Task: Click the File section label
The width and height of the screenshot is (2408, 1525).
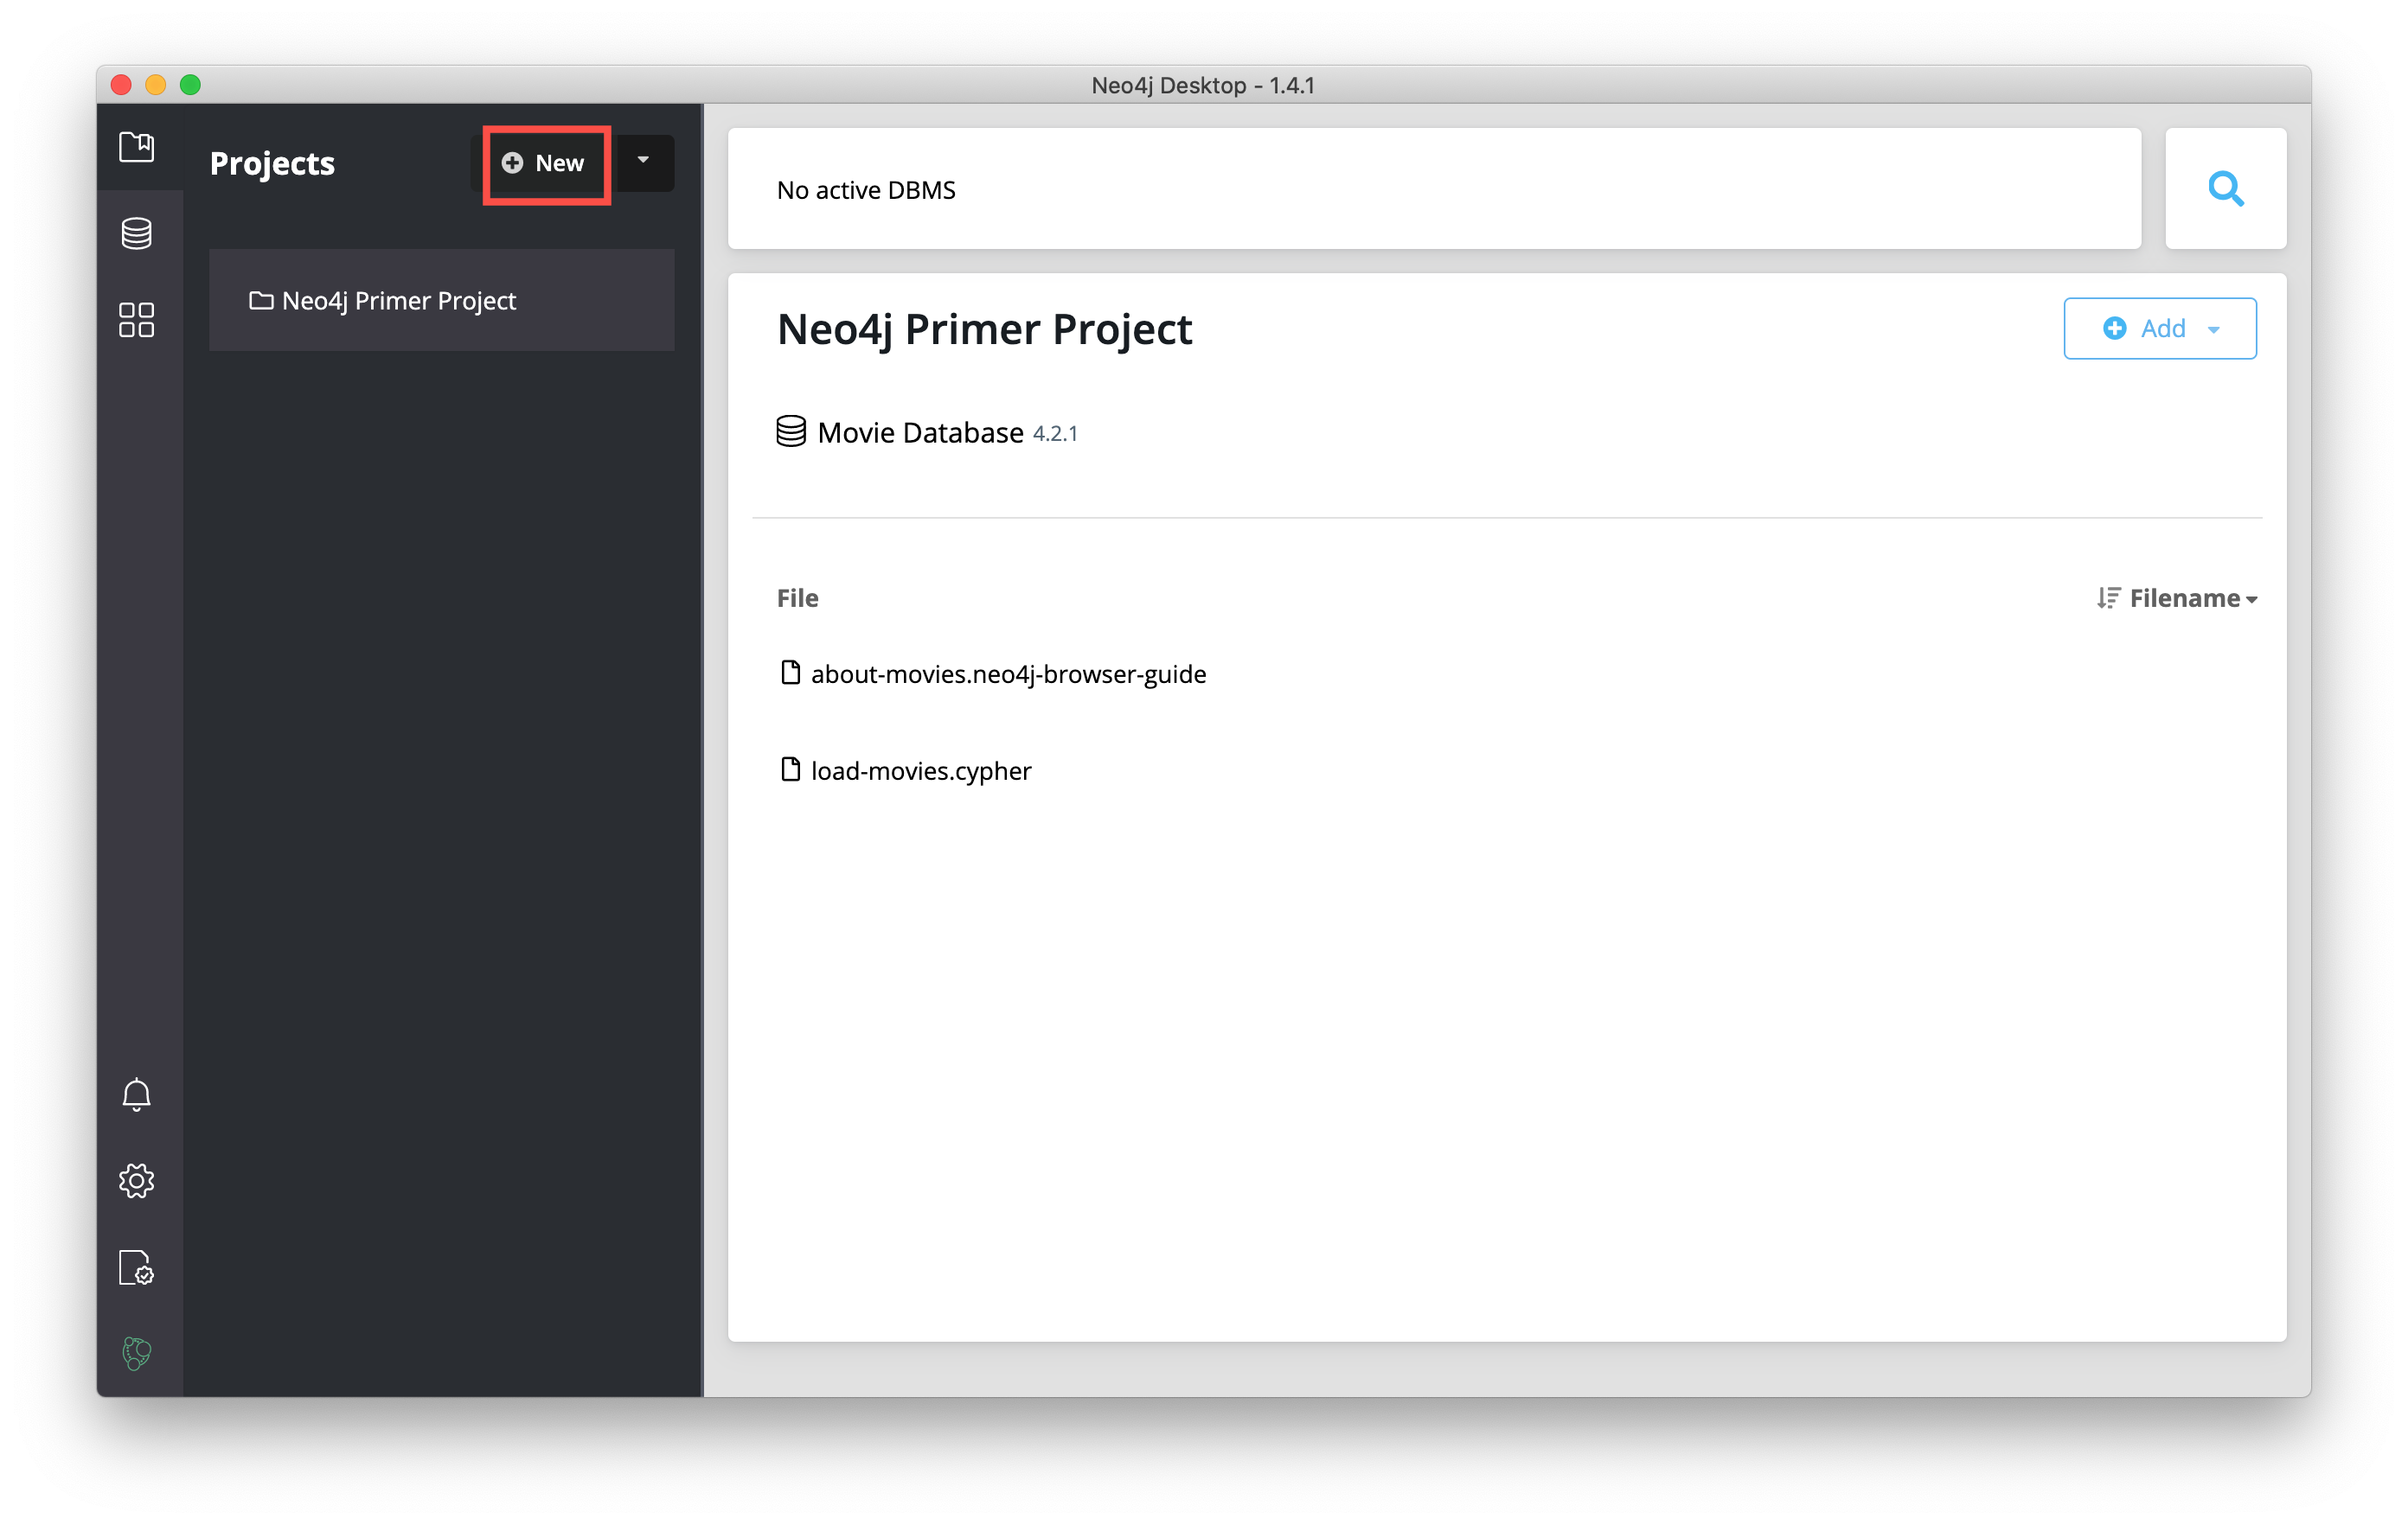Action: coord(797,597)
